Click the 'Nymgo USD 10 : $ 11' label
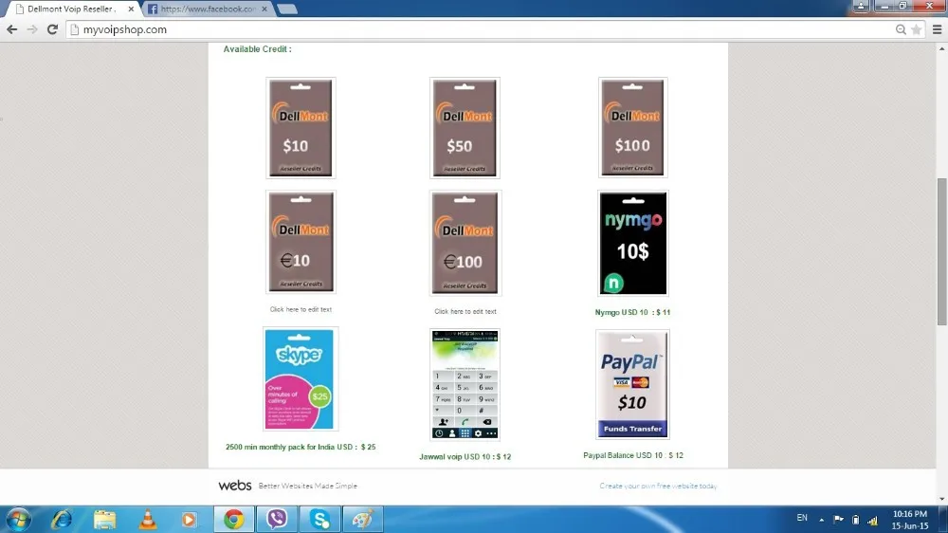This screenshot has width=948, height=533. (x=632, y=312)
